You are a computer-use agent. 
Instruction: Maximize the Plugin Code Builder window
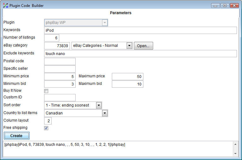[225, 6]
